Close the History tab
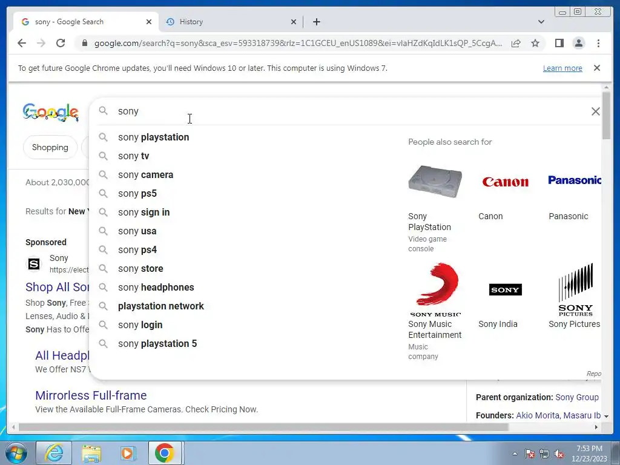 (294, 22)
